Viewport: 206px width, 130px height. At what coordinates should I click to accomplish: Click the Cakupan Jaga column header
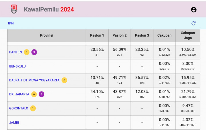click(188, 35)
